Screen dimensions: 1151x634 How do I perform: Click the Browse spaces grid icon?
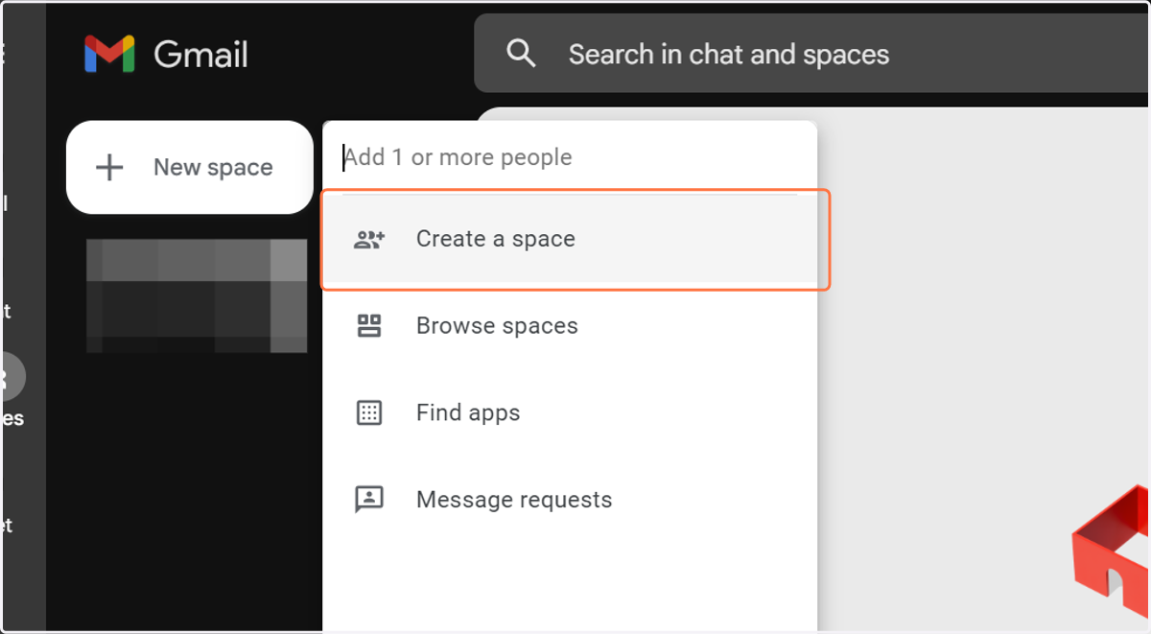tap(369, 326)
